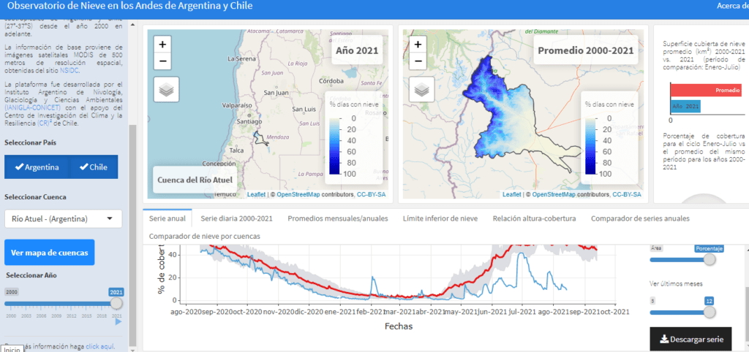The width and height of the screenshot is (749, 352).
Task: Zoom in on the Año 2021 map
Action: coord(162,45)
